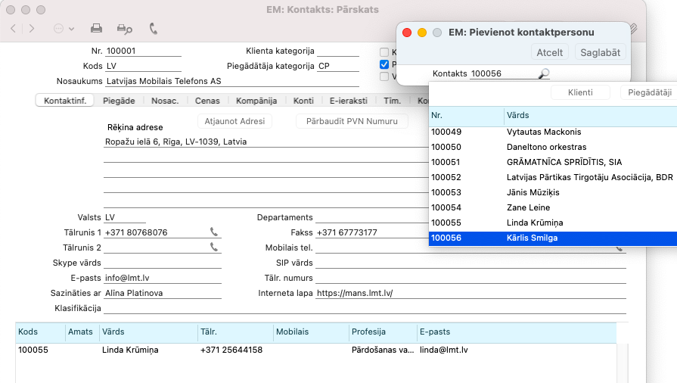The width and height of the screenshot is (677, 383).
Task: Go to previous record with back arrow
Action: (14, 29)
